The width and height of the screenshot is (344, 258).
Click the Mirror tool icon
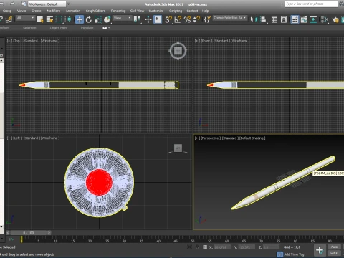tap(254, 19)
